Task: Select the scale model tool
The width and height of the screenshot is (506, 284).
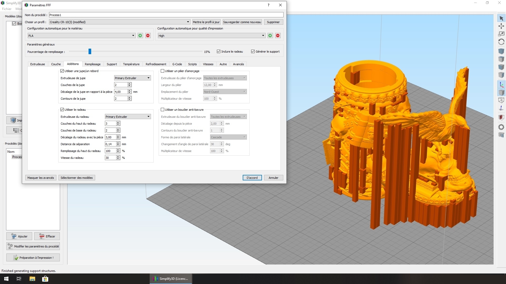Action: [501, 34]
